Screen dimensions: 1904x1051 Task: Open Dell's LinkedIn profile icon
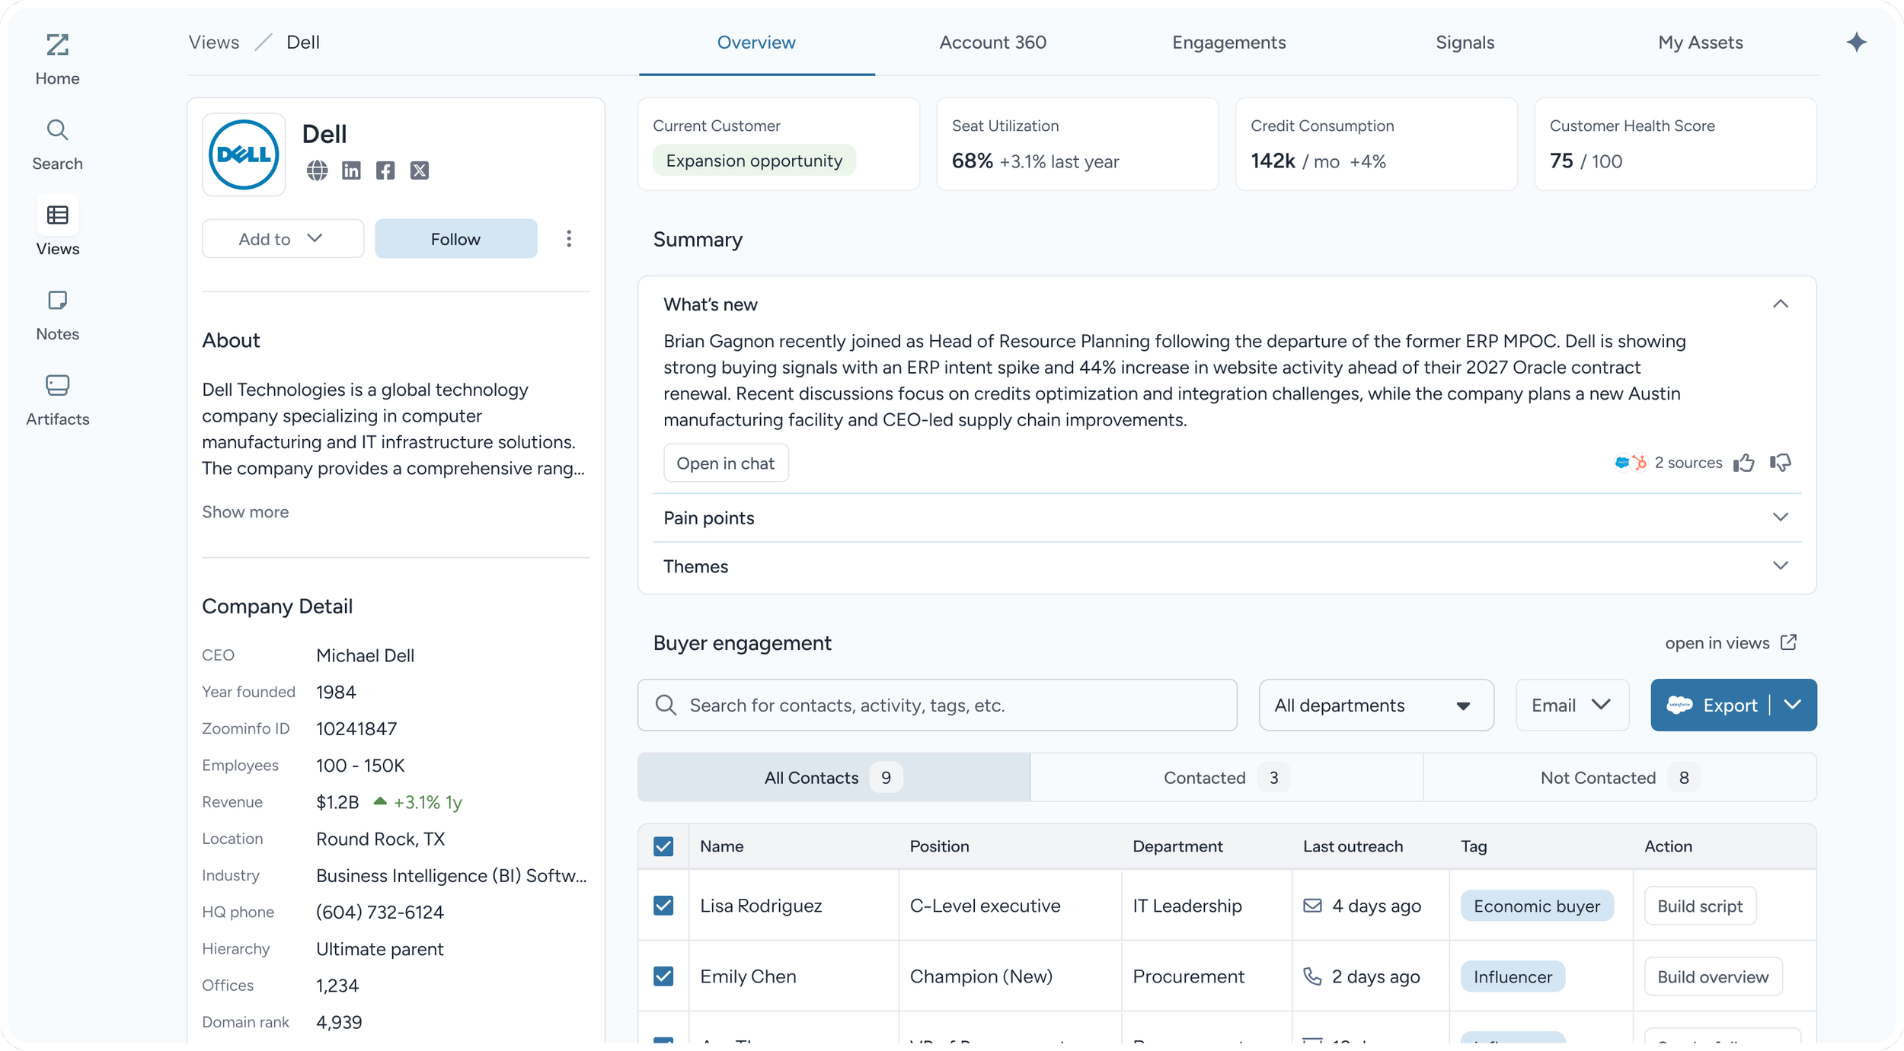[x=351, y=170]
